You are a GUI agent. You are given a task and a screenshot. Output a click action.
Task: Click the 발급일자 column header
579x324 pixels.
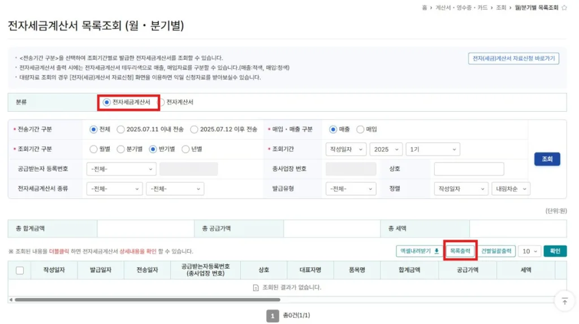click(101, 270)
